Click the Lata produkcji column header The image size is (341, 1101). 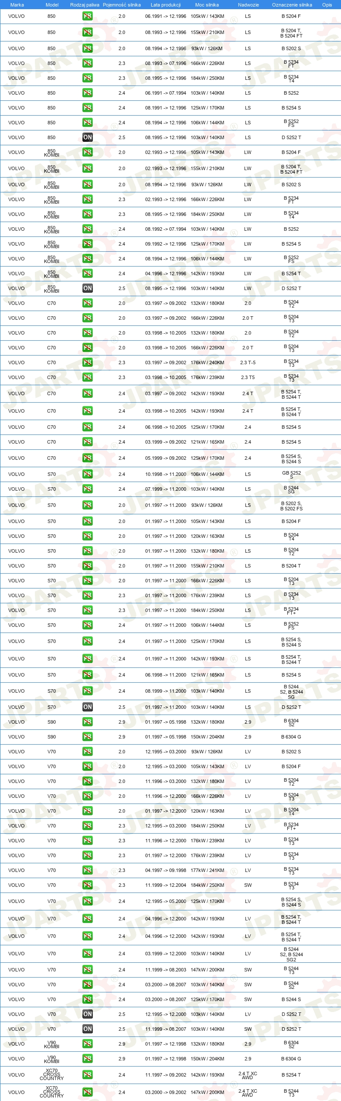pyautogui.click(x=166, y=5)
